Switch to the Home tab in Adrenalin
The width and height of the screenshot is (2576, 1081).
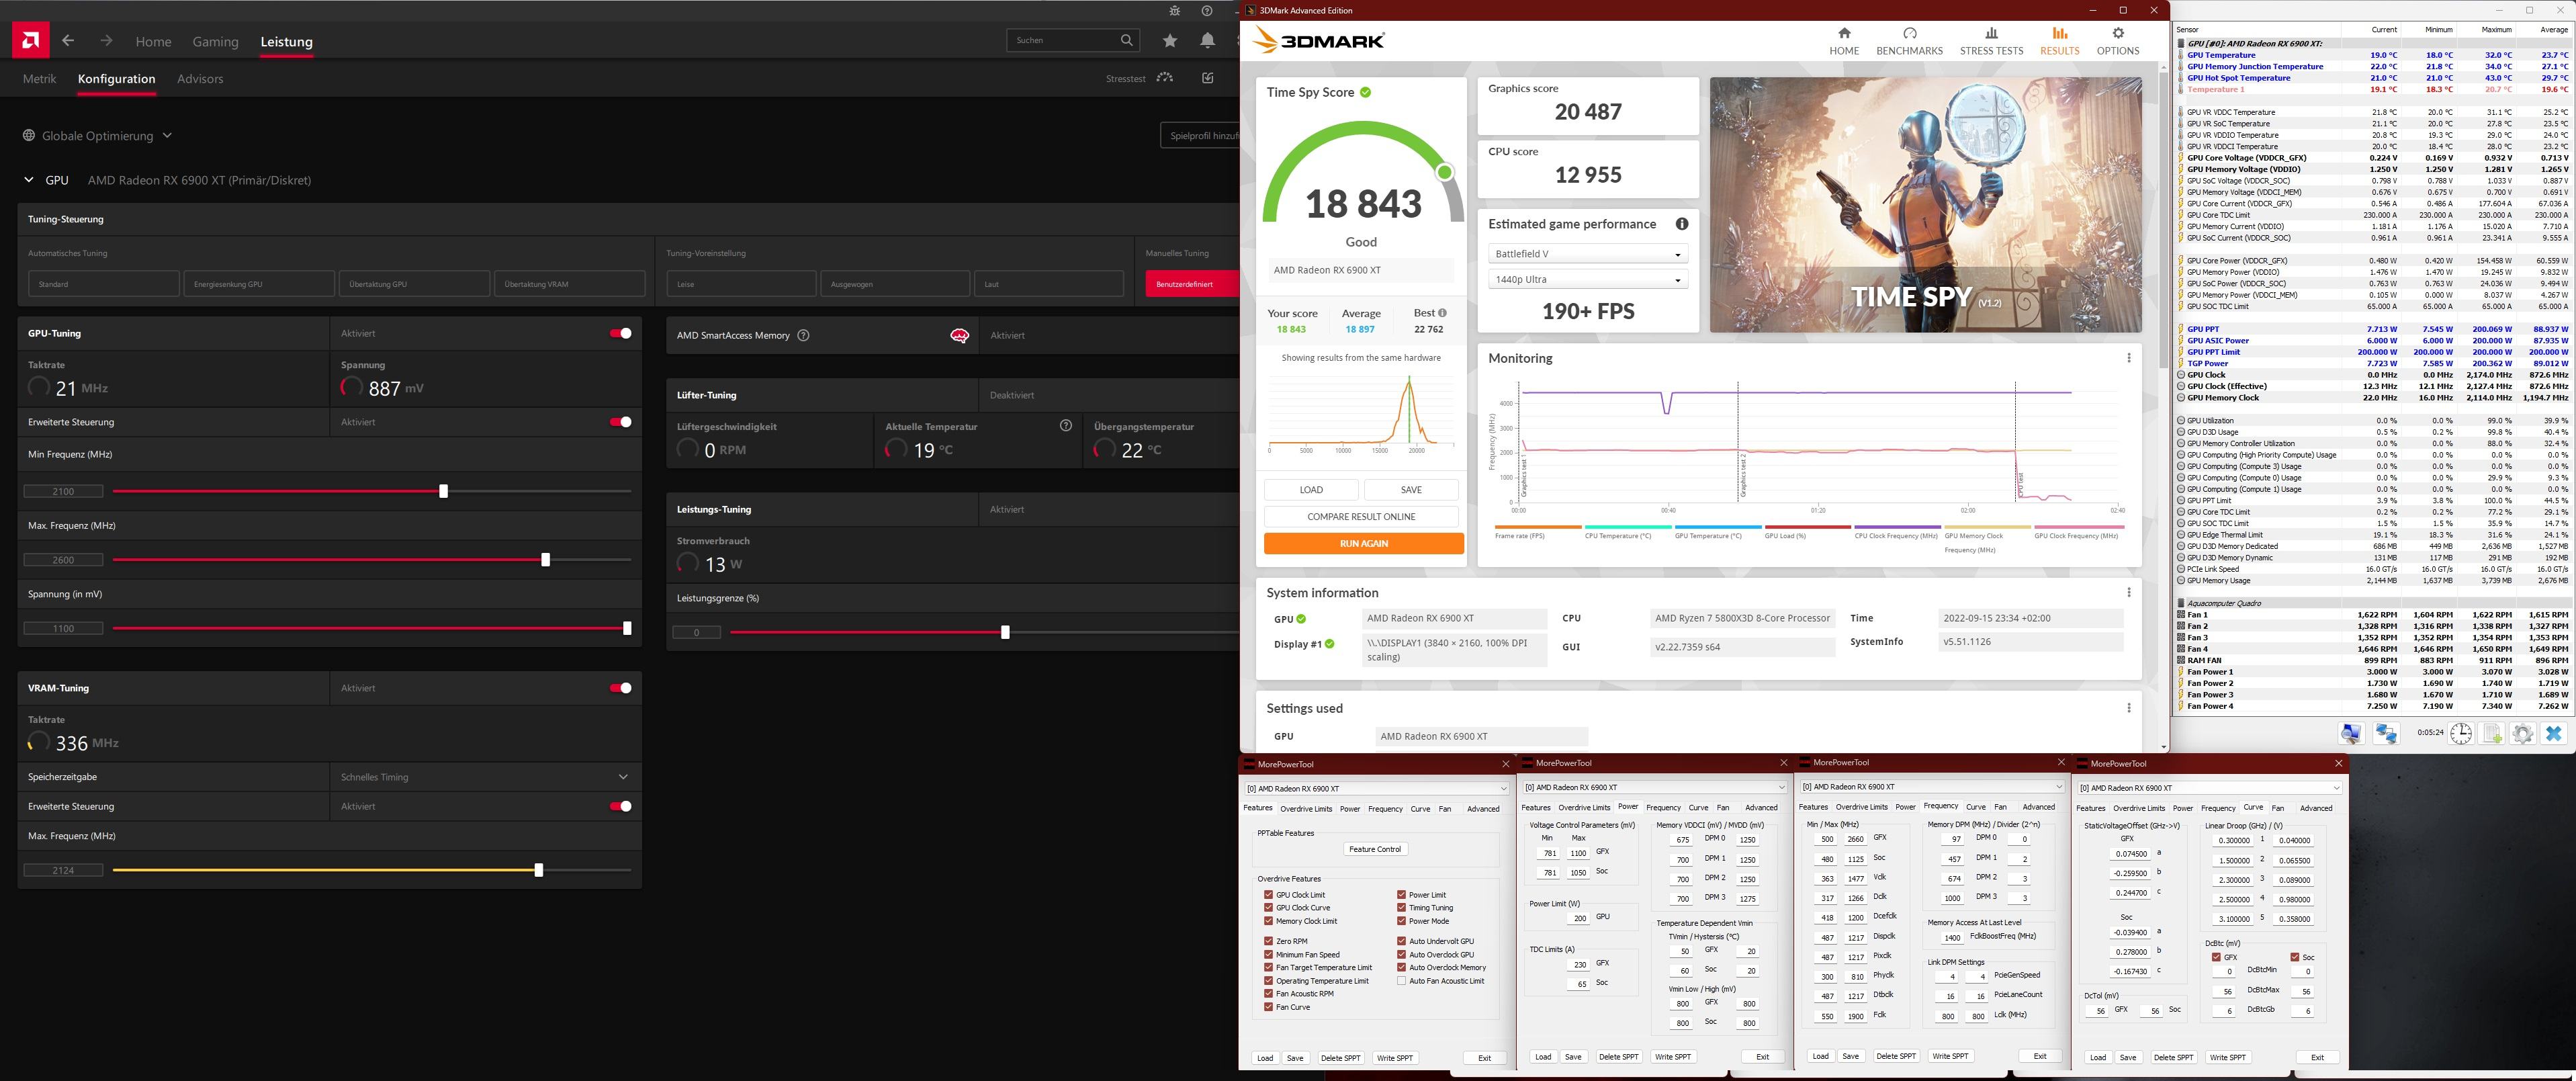[153, 42]
